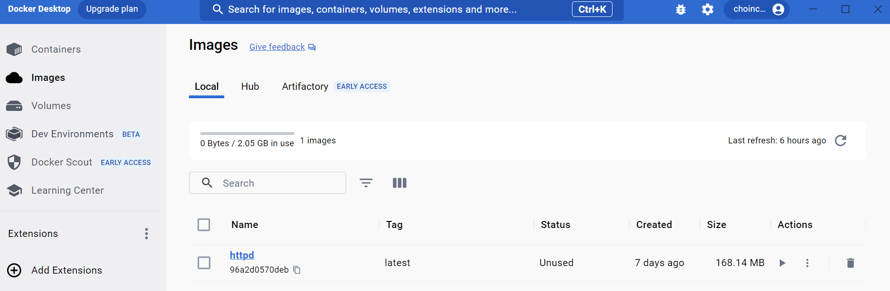890x291 pixels.
Task: Click '0 Bytes / 2.05 GB in use' text
Action: (247, 143)
